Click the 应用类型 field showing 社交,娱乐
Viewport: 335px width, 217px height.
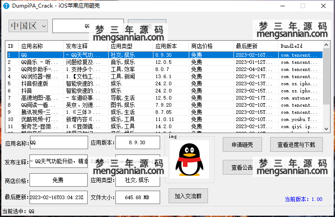click(x=138, y=180)
